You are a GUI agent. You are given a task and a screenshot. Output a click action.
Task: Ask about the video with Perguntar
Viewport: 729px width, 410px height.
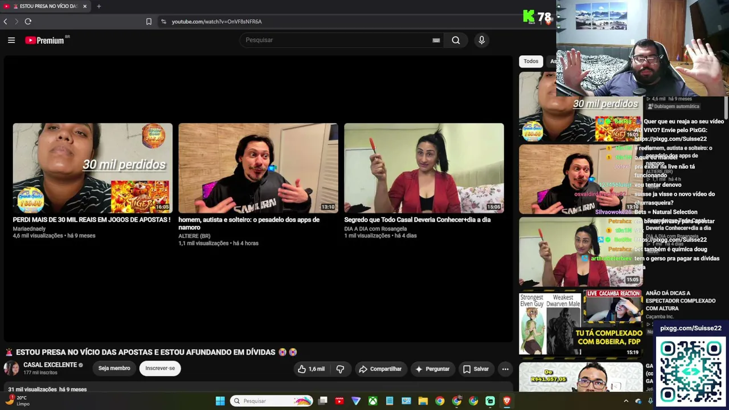pyautogui.click(x=432, y=369)
